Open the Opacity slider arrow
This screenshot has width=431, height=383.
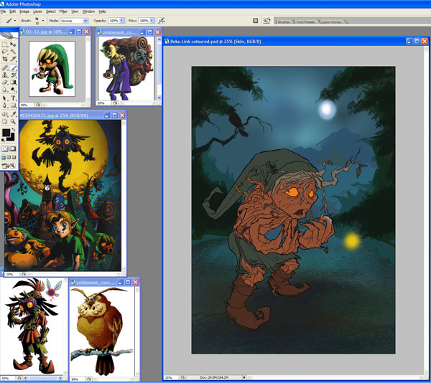coord(122,21)
